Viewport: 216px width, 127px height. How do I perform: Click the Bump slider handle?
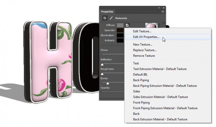point(108,83)
